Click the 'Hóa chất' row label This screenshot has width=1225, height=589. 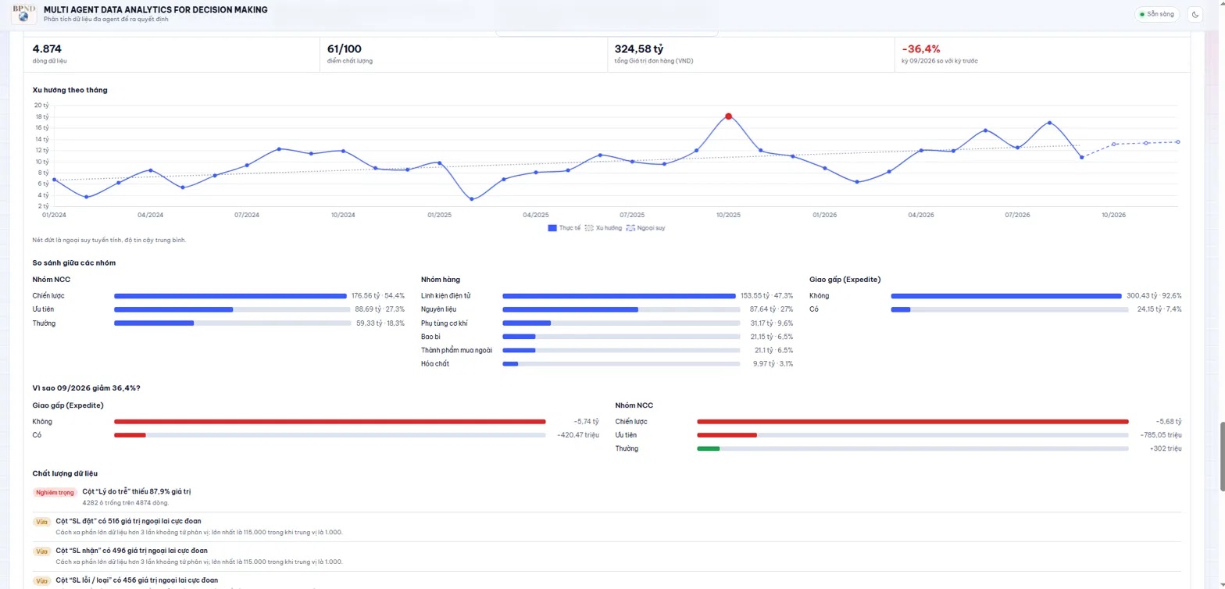point(435,364)
